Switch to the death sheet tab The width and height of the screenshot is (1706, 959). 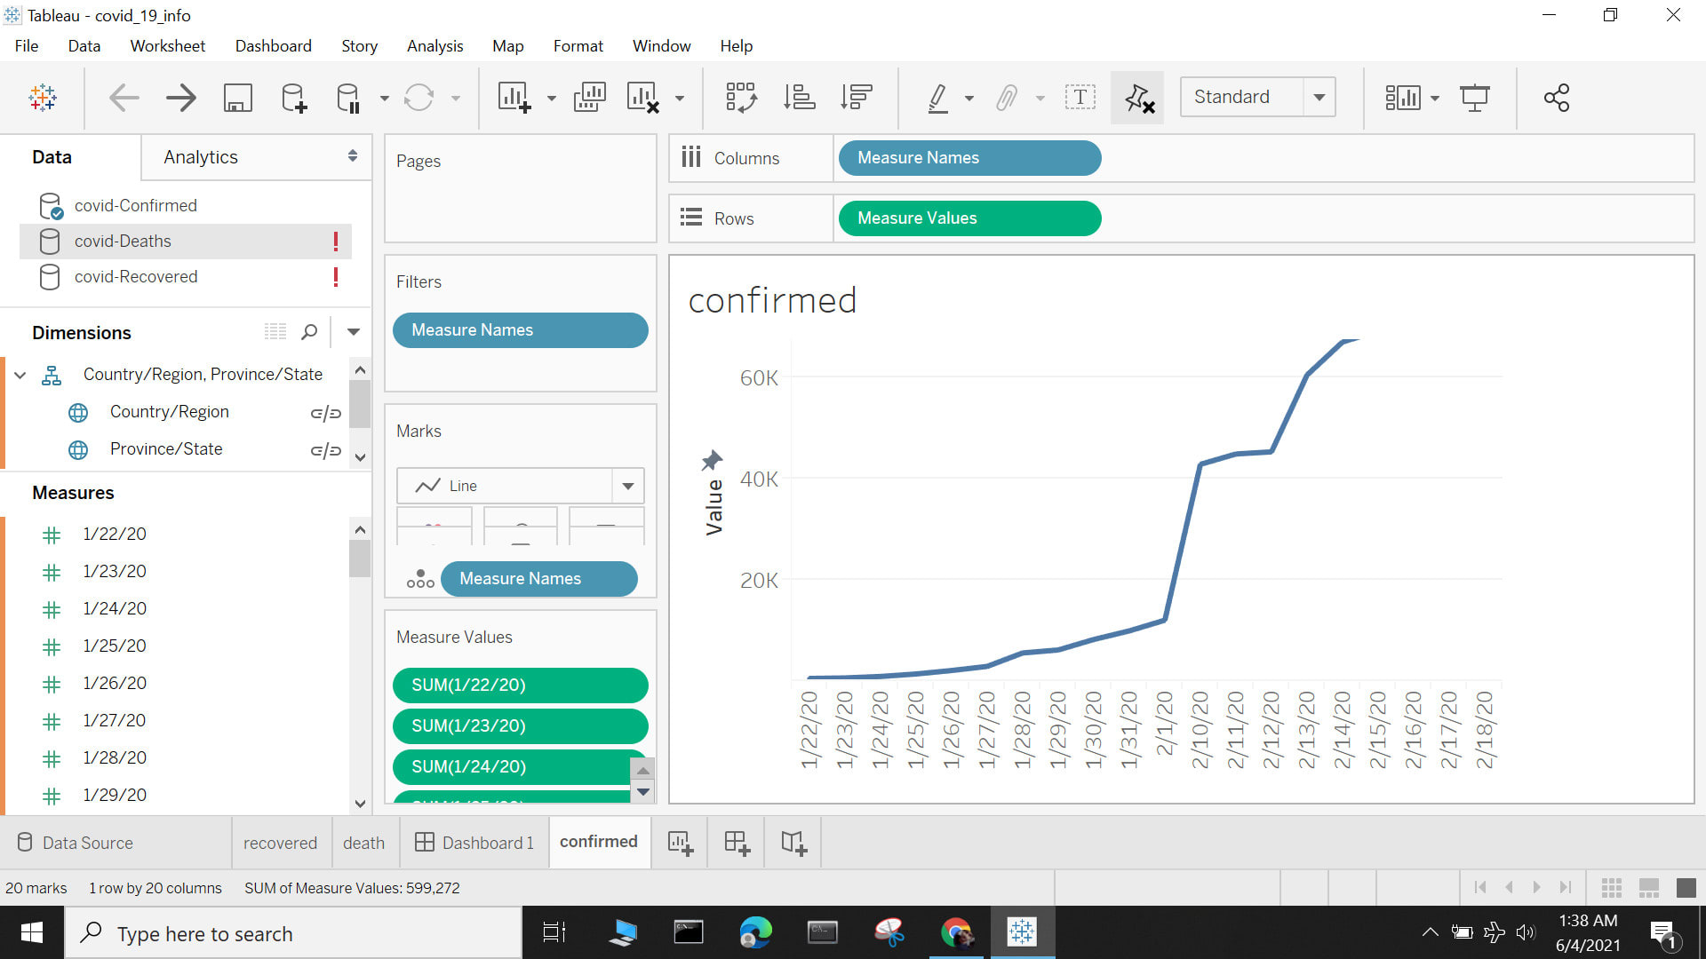tap(364, 843)
